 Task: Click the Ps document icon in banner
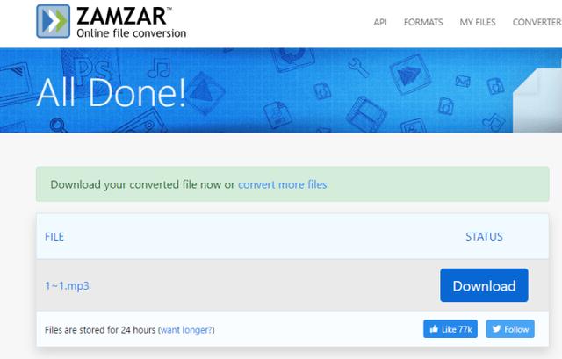(91, 70)
